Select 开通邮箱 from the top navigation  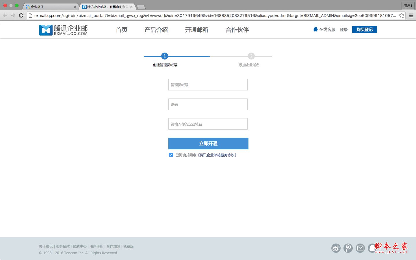pos(196,30)
